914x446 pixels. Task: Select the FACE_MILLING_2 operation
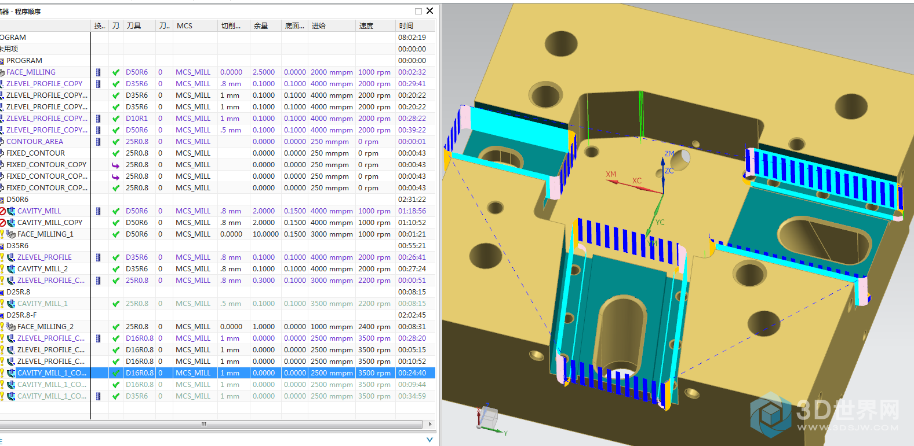tap(45, 327)
